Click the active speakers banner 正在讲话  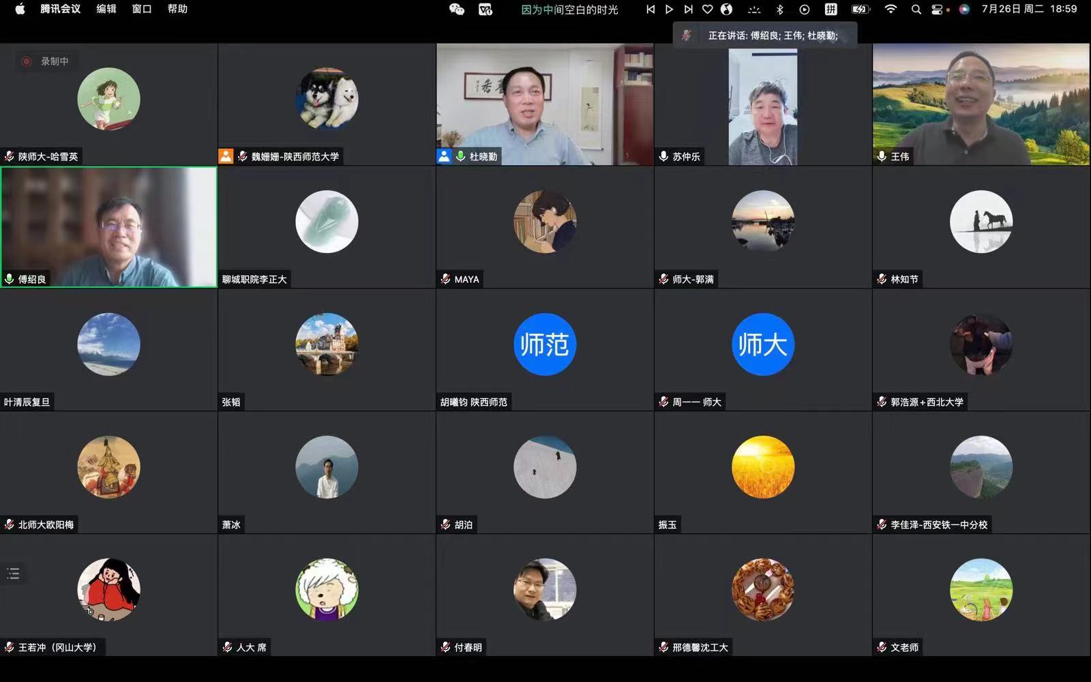(x=765, y=35)
